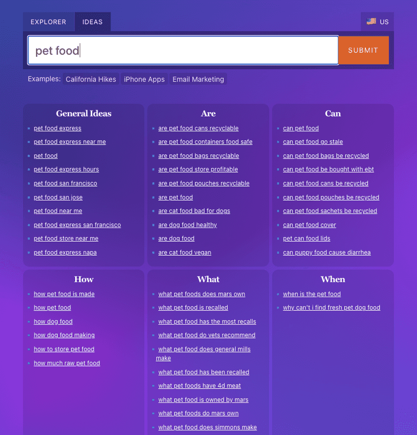This screenshot has width=417, height=435.
Task: Open when is the pet food link
Action: pos(312,294)
